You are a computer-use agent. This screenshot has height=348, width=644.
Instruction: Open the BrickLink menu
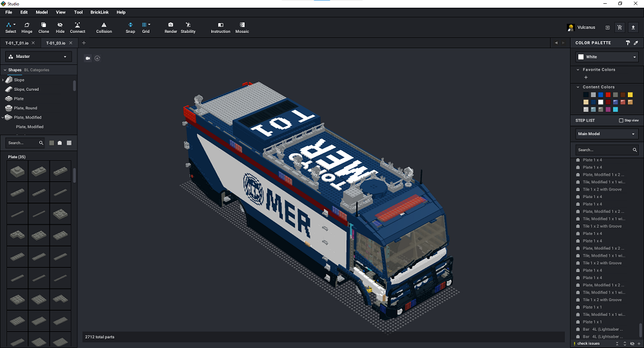99,12
